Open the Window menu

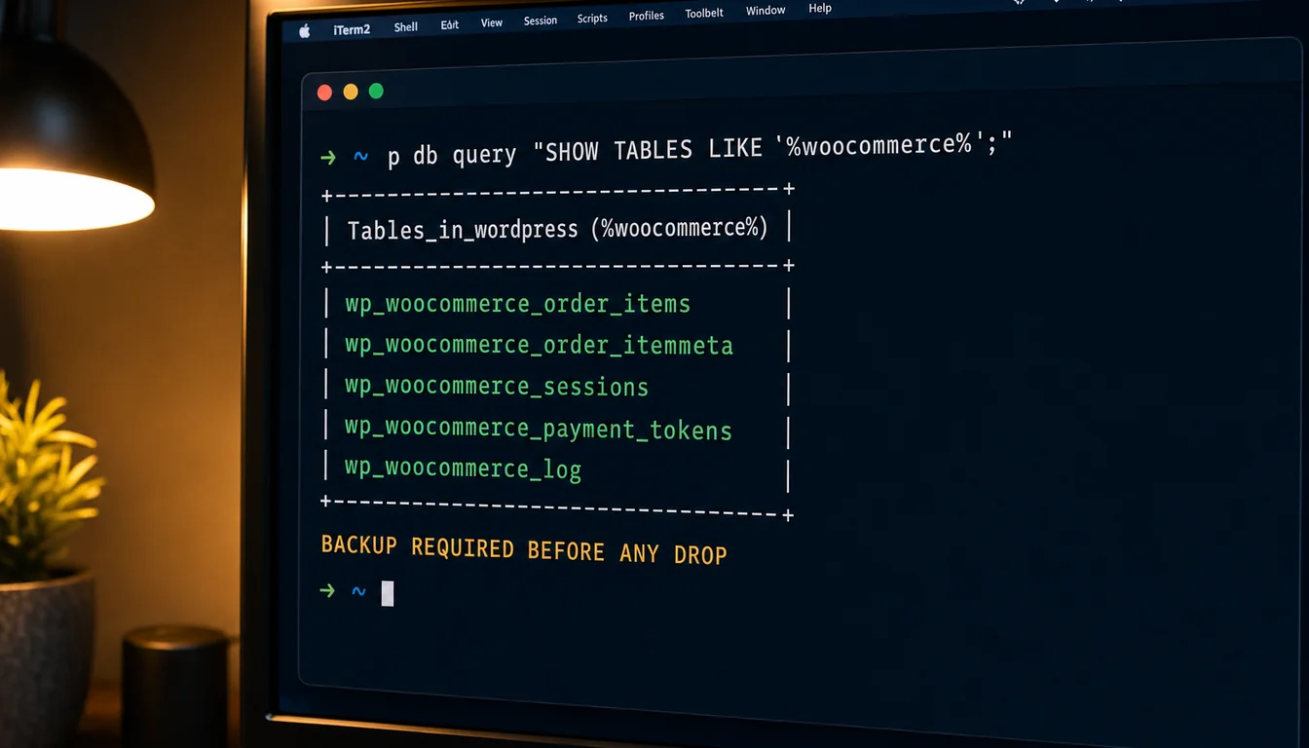tap(766, 11)
